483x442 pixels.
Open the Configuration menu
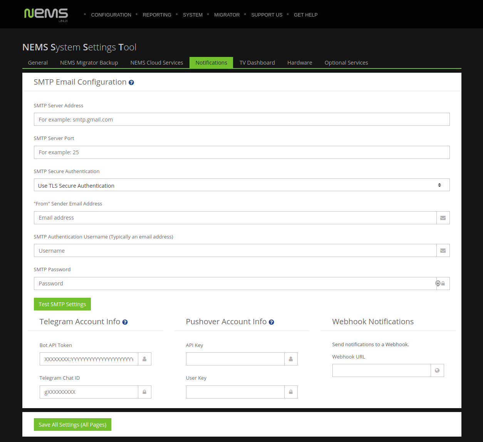[111, 15]
